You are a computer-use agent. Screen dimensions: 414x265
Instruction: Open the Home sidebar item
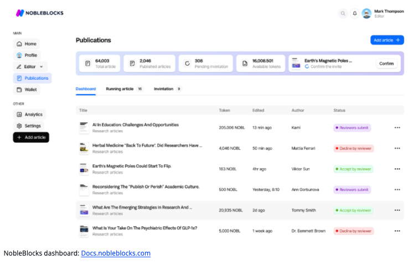[x=27, y=44]
